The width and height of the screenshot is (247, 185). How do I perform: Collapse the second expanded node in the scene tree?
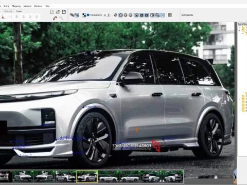pos(239,30)
